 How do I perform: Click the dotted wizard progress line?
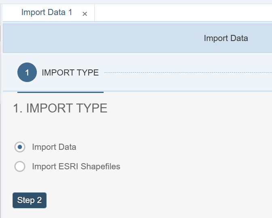(186, 73)
